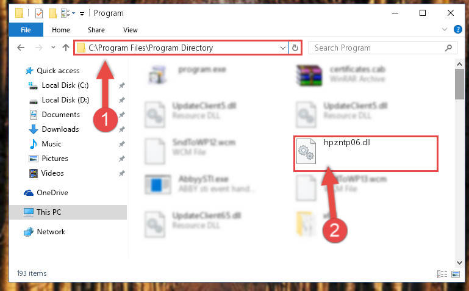Expand the ribbon chevron
Image resolution: width=469 pixels, height=291 pixels.
point(445,29)
